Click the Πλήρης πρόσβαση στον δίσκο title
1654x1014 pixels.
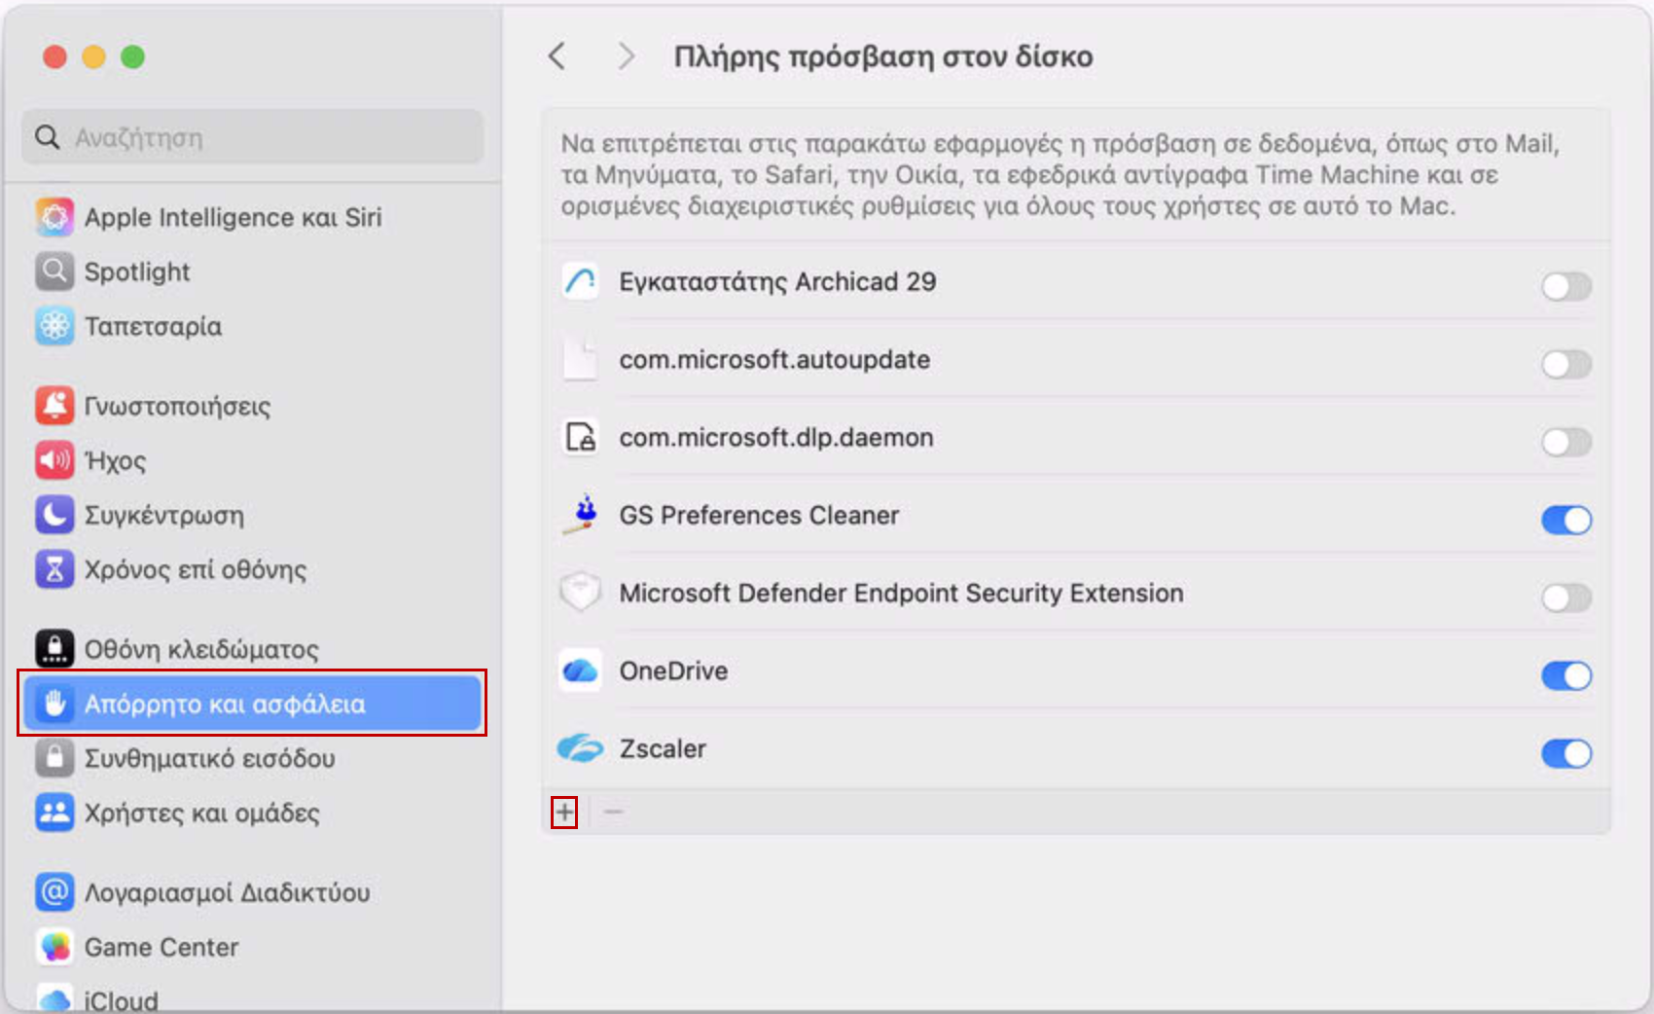point(883,56)
